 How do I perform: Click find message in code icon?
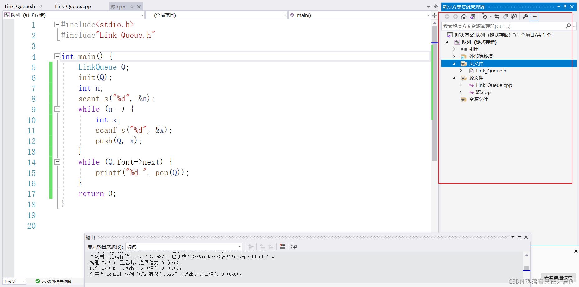(x=251, y=246)
